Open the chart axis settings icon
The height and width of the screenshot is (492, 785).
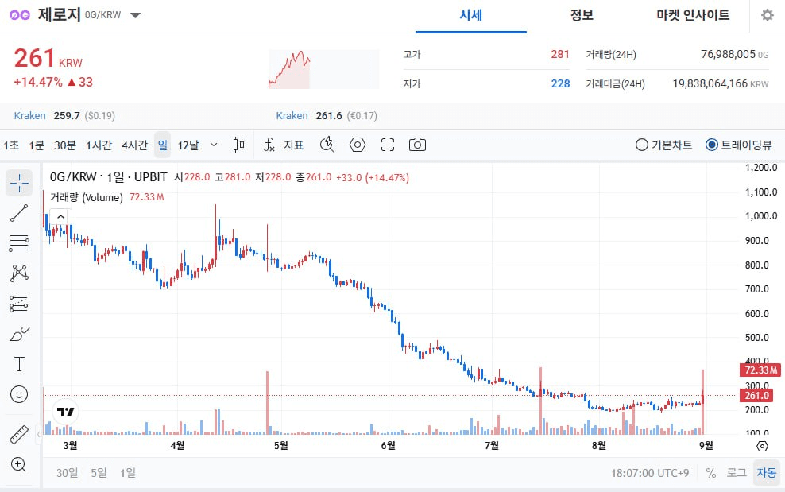[x=762, y=446]
